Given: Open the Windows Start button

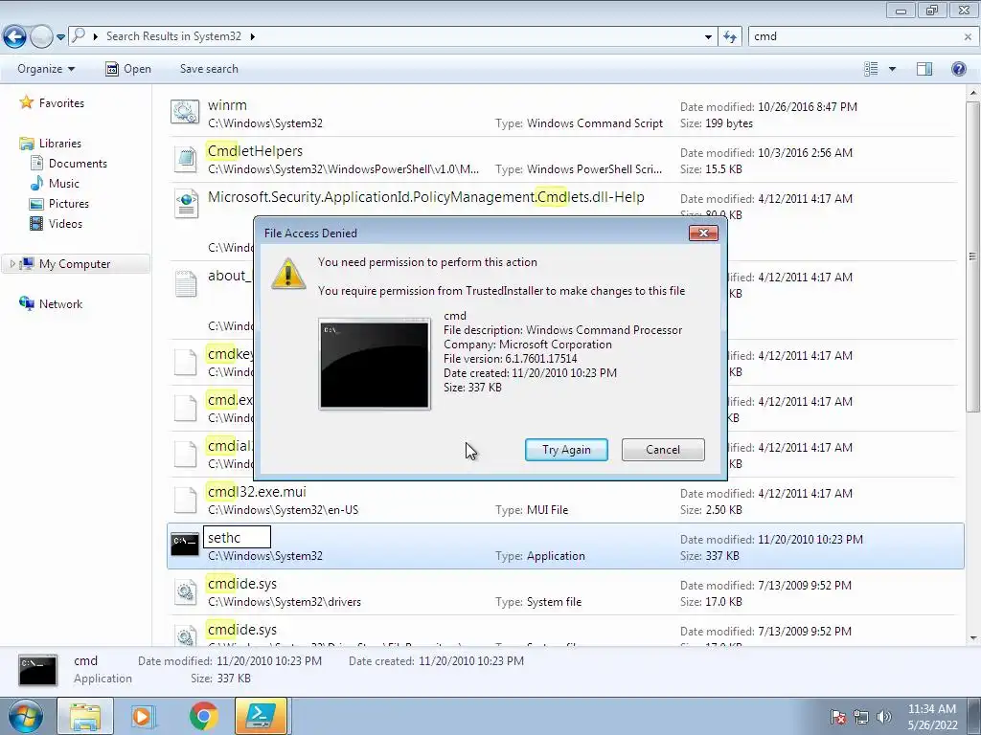Looking at the screenshot, I should click(25, 716).
